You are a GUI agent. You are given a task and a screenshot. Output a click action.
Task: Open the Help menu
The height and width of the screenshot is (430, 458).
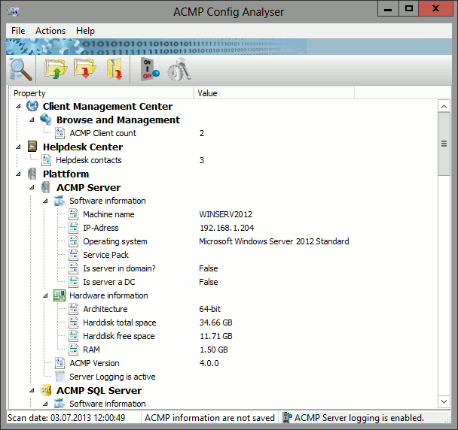85,31
